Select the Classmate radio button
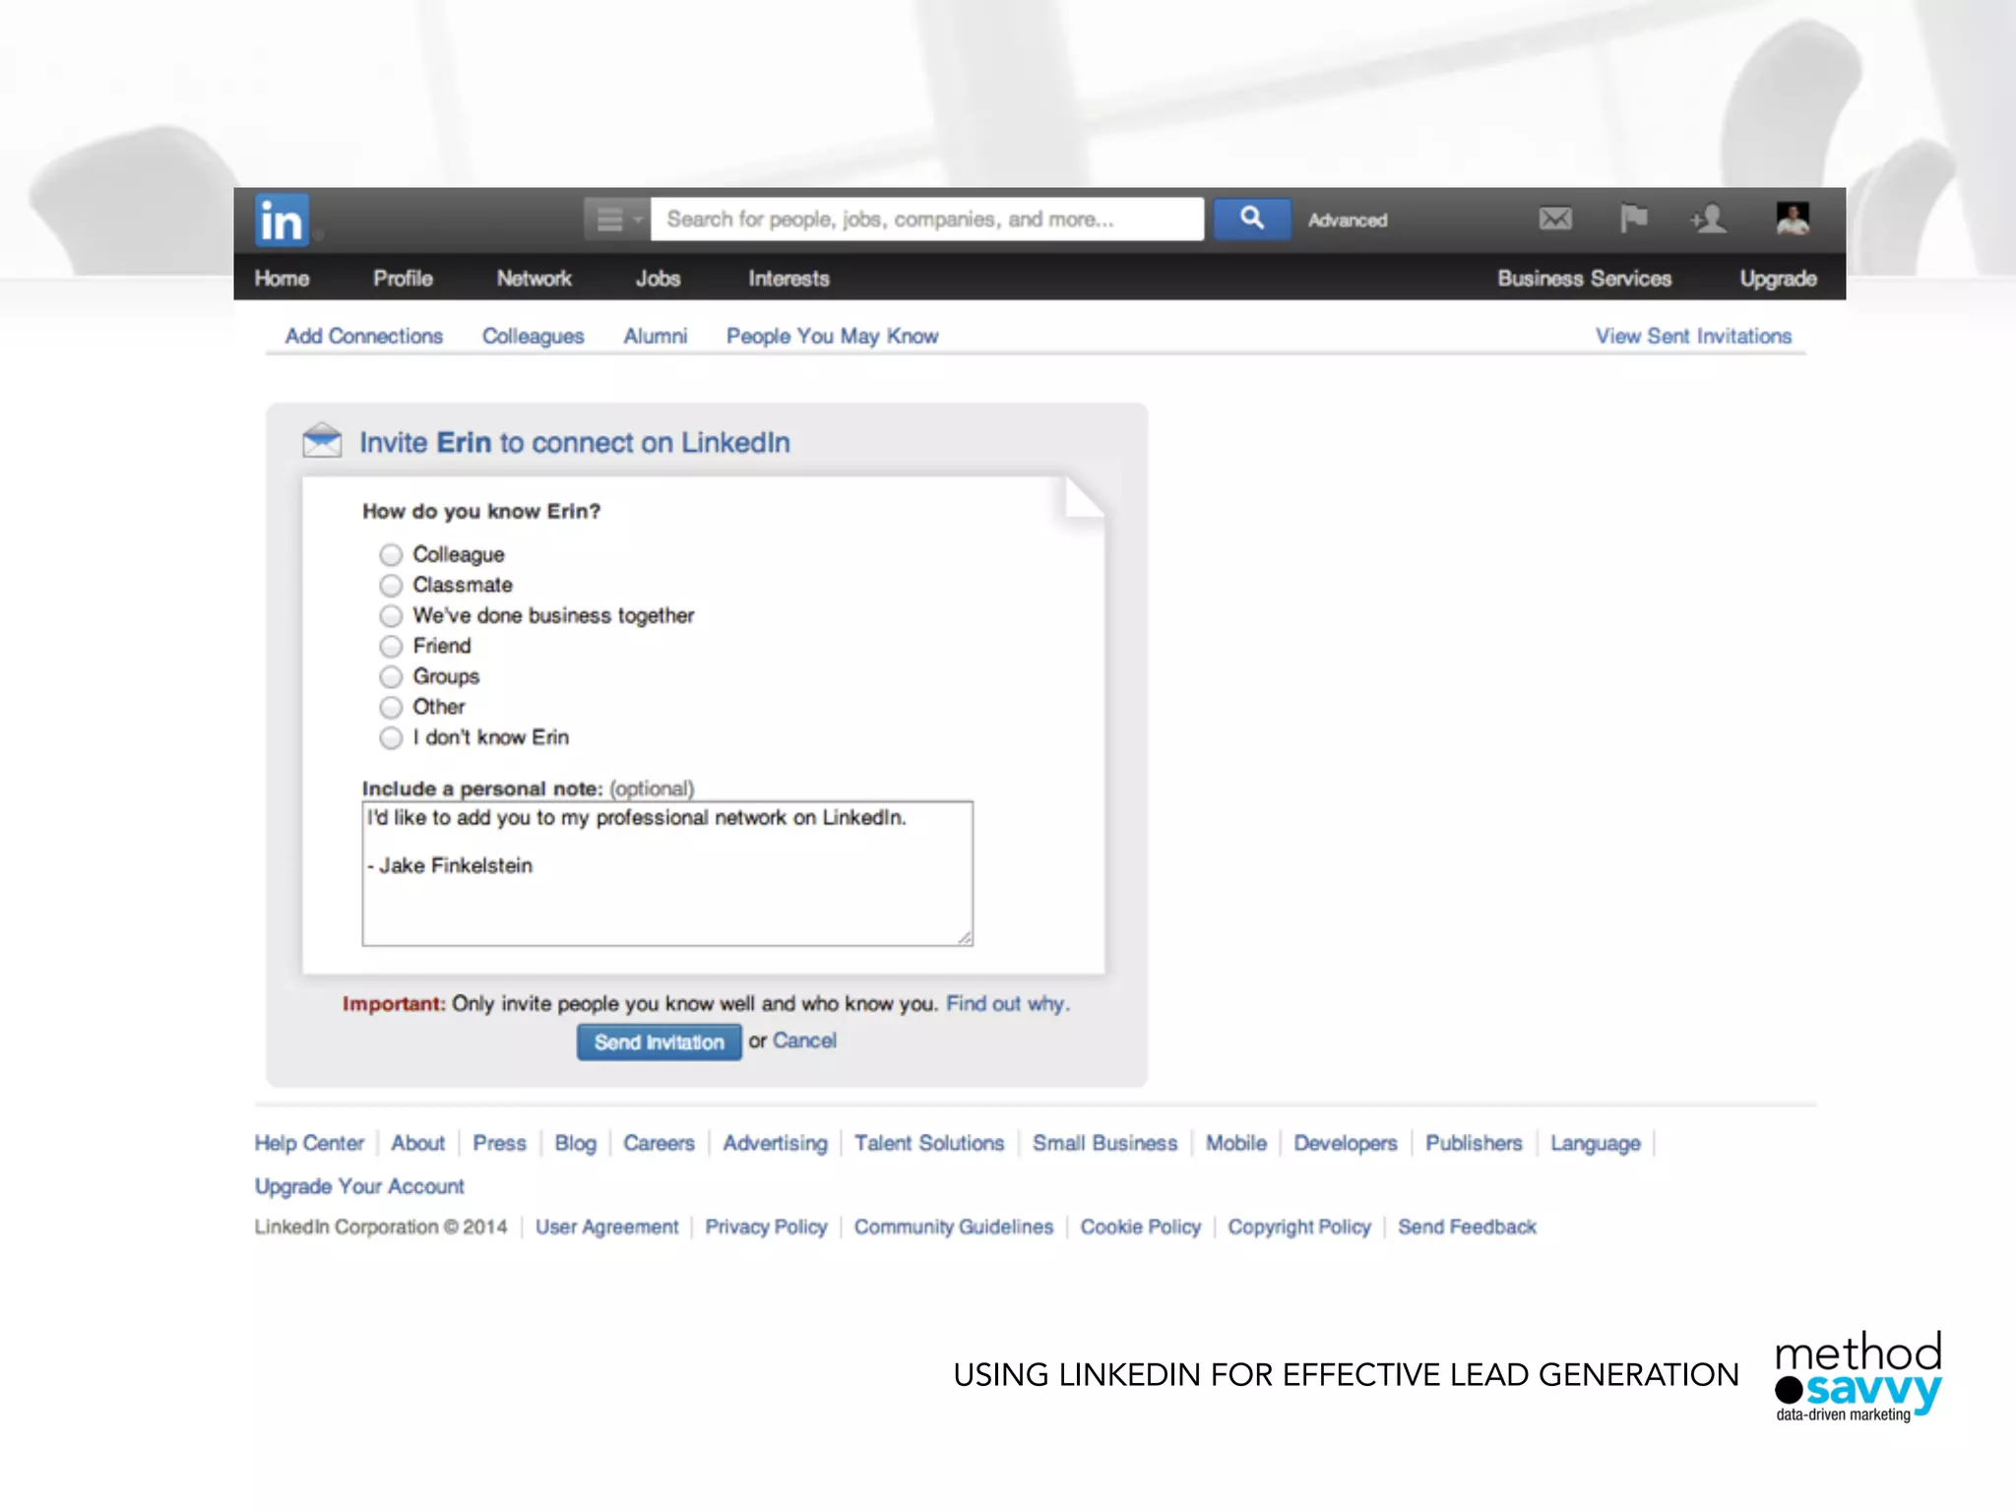 pyautogui.click(x=391, y=586)
